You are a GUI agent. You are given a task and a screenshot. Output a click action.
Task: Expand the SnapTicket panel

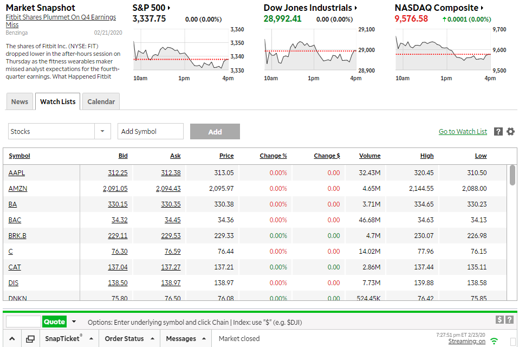[x=91, y=339]
